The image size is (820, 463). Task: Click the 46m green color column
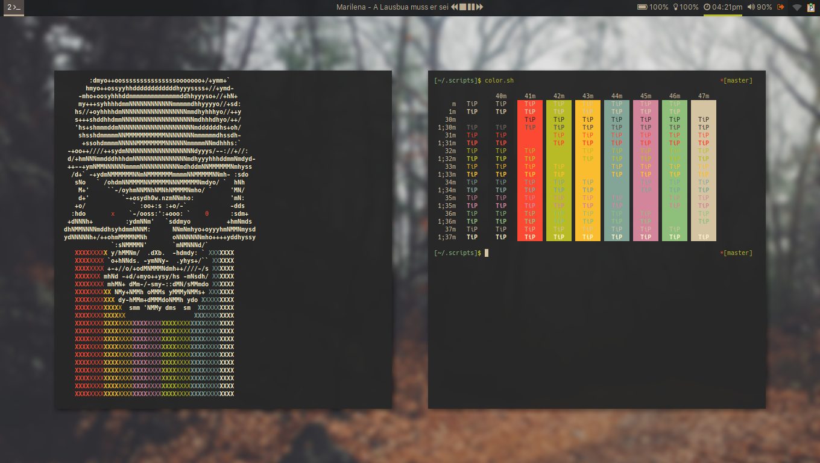(x=675, y=171)
